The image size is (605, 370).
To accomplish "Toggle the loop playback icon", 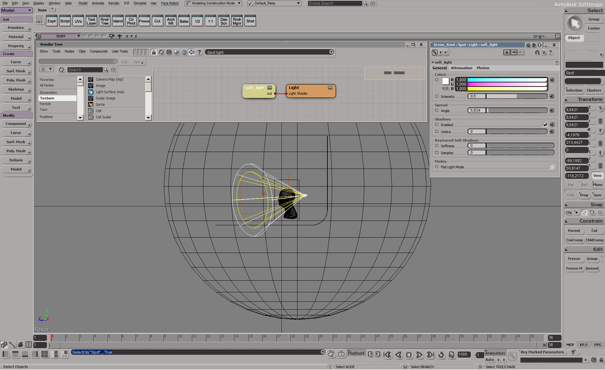I will (x=441, y=355).
